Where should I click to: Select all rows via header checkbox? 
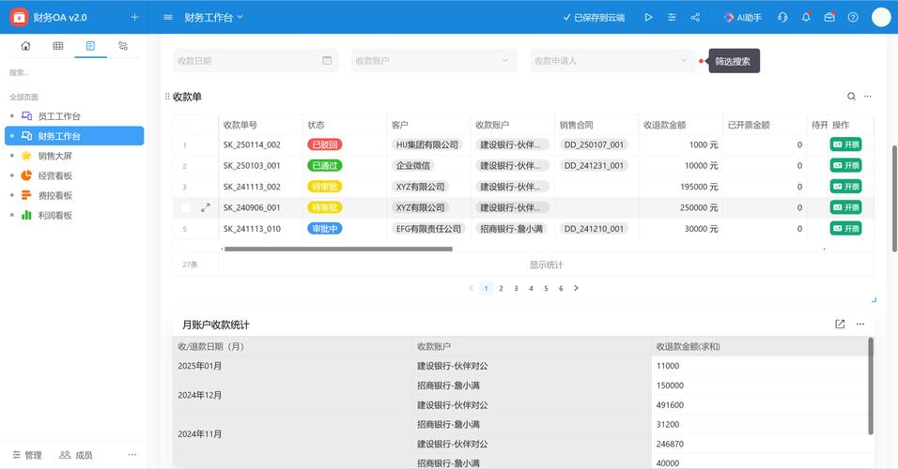[186, 124]
